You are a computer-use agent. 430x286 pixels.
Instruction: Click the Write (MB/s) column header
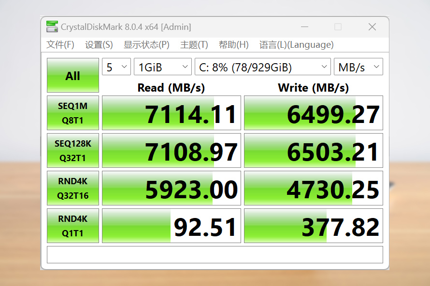[x=313, y=88]
